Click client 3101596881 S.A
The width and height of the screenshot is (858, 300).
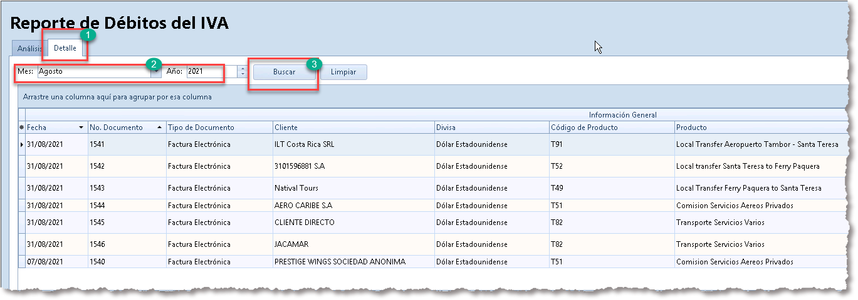(x=300, y=166)
